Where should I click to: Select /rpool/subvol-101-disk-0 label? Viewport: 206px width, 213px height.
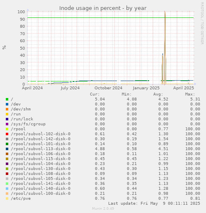(41, 144)
